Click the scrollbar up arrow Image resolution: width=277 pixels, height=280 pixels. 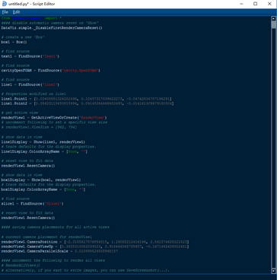tap(273, 18)
